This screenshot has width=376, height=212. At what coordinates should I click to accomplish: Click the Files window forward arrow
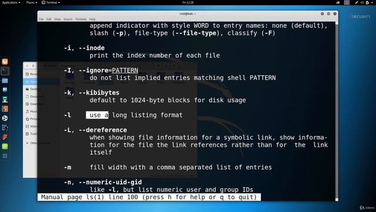pos(33,65)
